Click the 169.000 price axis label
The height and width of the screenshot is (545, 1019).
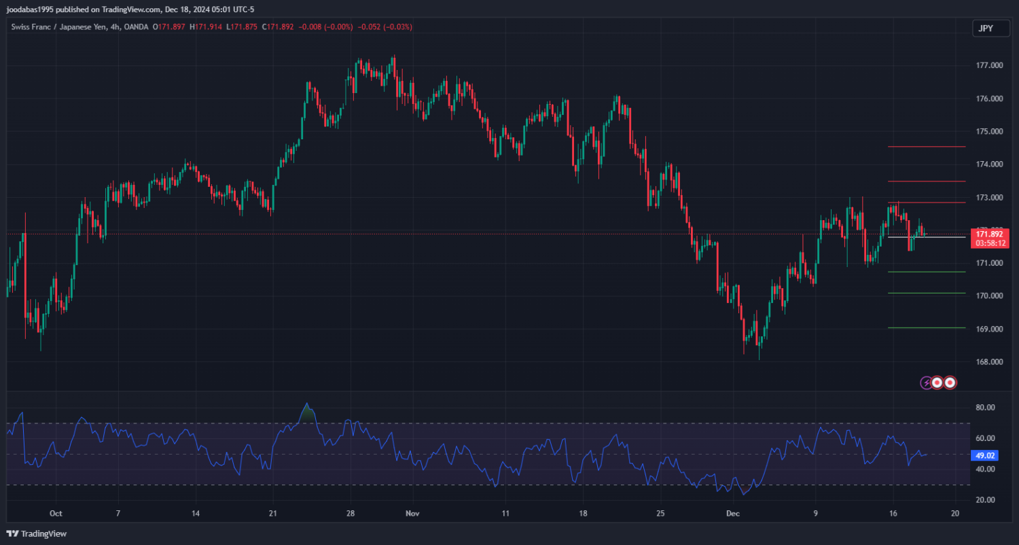[x=989, y=329]
